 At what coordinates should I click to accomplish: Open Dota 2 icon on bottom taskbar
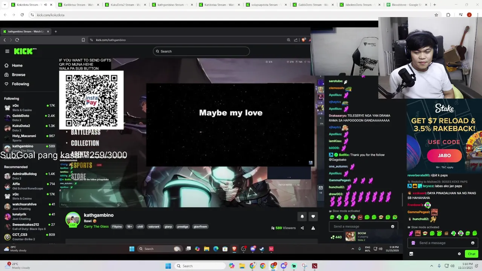coord(314,266)
